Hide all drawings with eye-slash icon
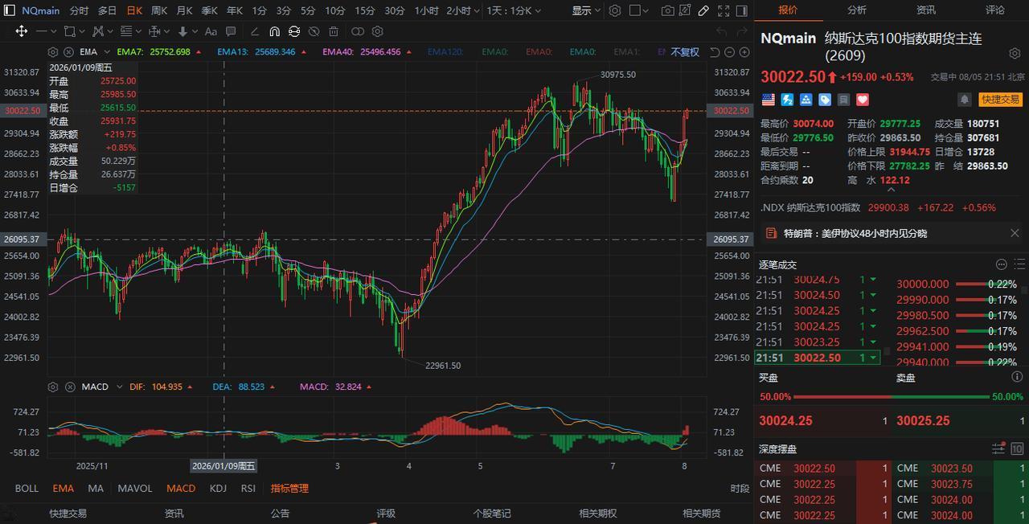 point(314,31)
